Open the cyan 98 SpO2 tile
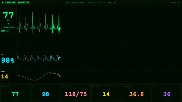 [x=45, y=93]
